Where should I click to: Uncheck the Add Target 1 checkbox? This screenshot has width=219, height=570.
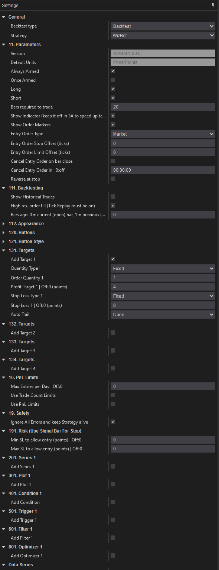[x=113, y=259]
